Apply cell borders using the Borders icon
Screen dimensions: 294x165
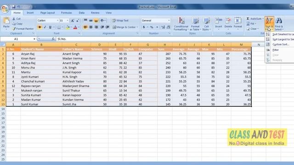pyautogui.click(x=59, y=27)
